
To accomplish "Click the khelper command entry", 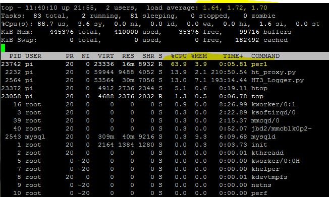I will click(x=265, y=169).
